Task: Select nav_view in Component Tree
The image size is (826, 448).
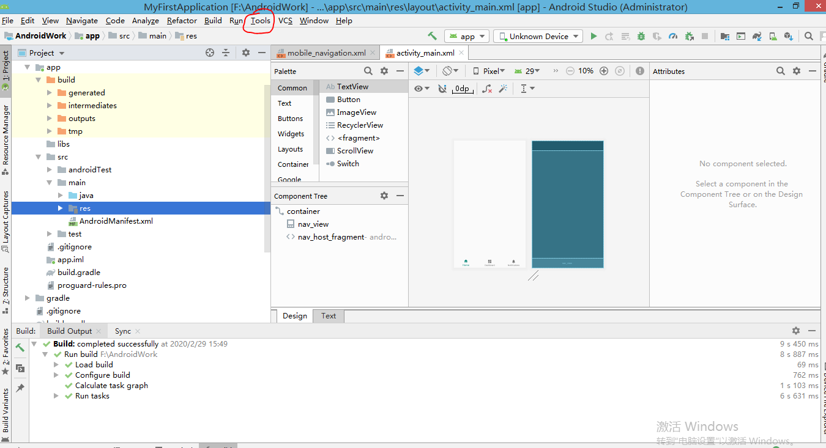Action: (x=313, y=224)
